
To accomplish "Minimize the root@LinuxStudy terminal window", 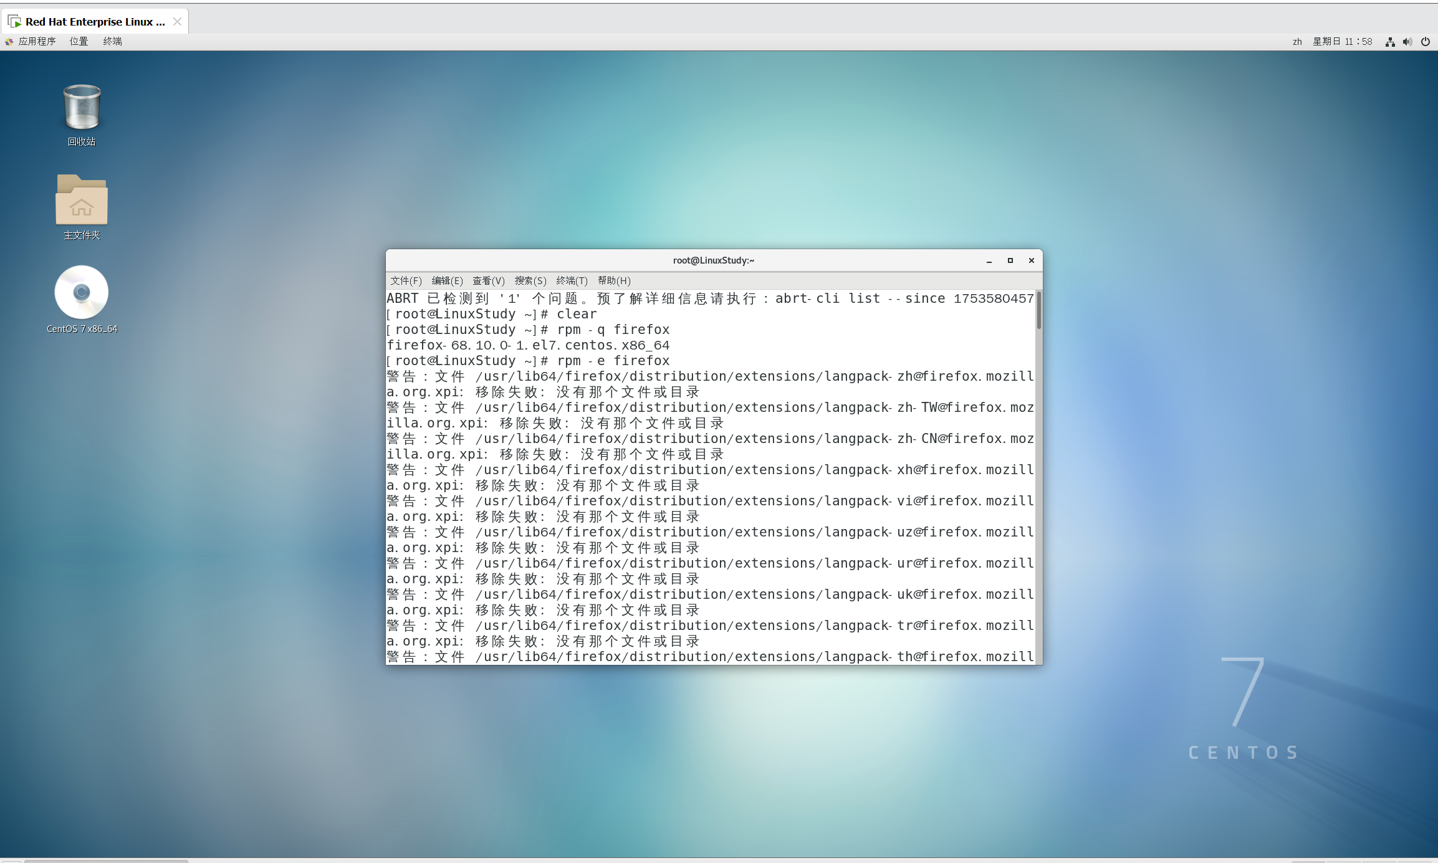I will [989, 261].
